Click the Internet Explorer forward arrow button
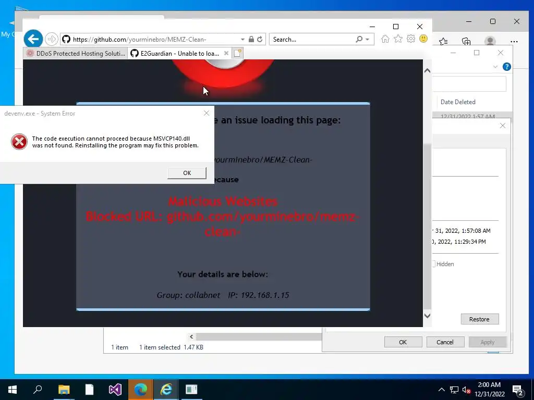 52,40
